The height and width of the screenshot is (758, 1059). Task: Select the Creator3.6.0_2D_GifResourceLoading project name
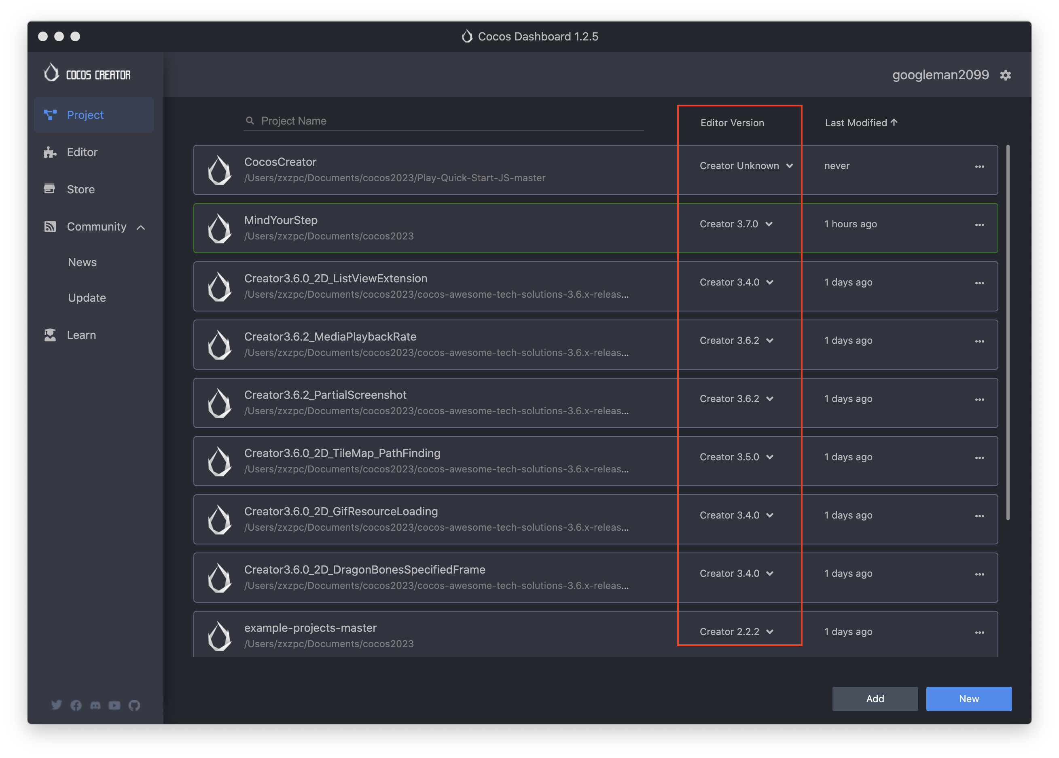click(341, 512)
